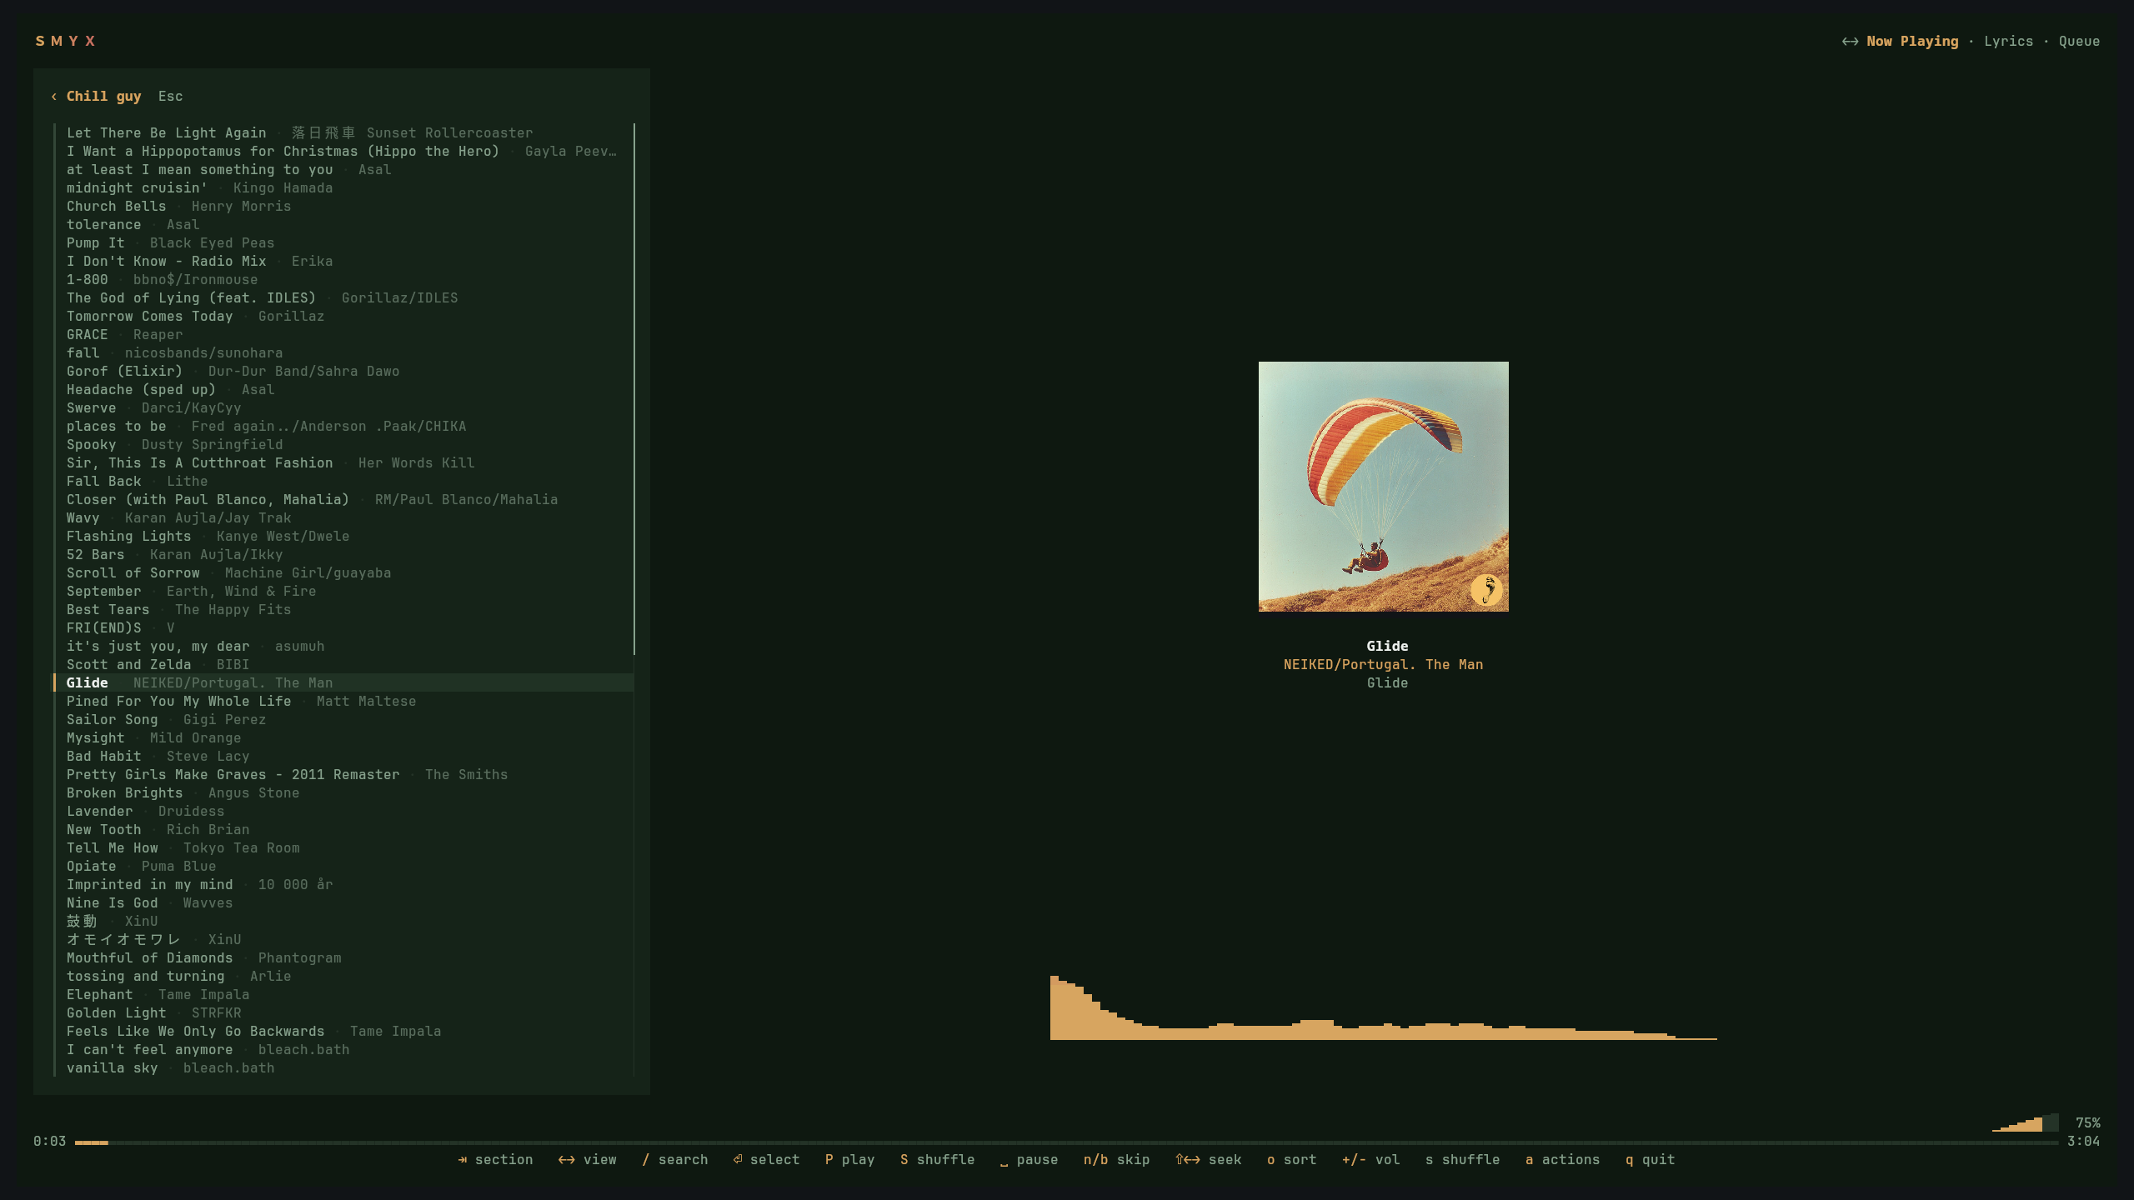Click the view arrows icon in footer
Image resolution: width=2134 pixels, height=1200 pixels.
click(566, 1160)
